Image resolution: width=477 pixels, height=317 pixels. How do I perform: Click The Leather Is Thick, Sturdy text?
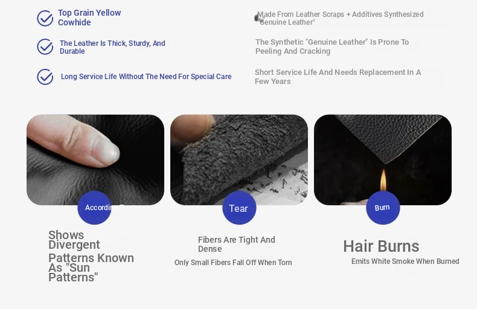tap(112, 47)
